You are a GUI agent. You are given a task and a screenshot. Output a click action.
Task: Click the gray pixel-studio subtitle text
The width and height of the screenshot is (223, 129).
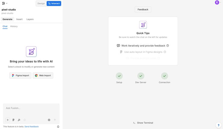pyautogui.click(x=8, y=13)
